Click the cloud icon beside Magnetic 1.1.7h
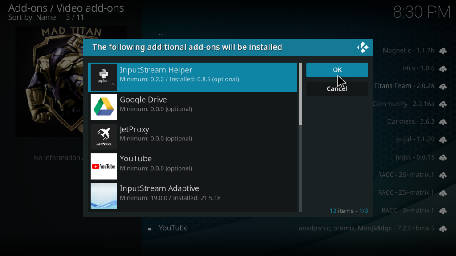The image size is (456, 256). (443, 51)
